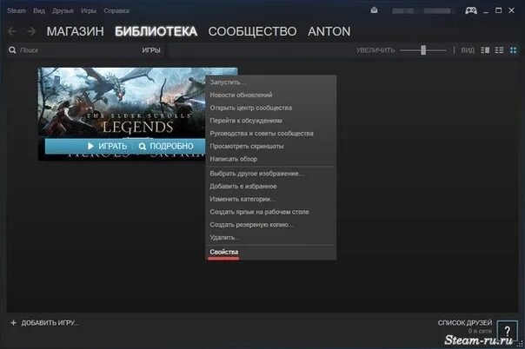
Task: Click the plus icon to add a game
Action: pyautogui.click(x=13, y=323)
